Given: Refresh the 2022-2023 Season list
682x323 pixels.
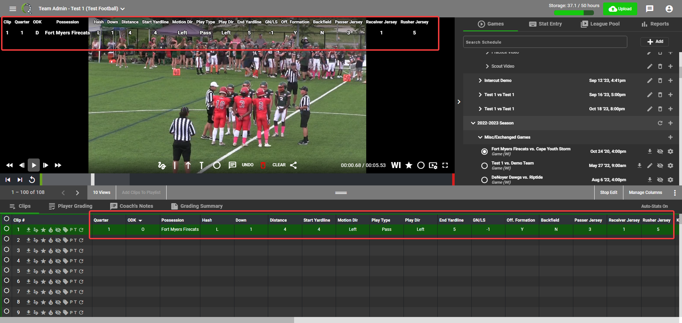Looking at the screenshot, I should [660, 123].
